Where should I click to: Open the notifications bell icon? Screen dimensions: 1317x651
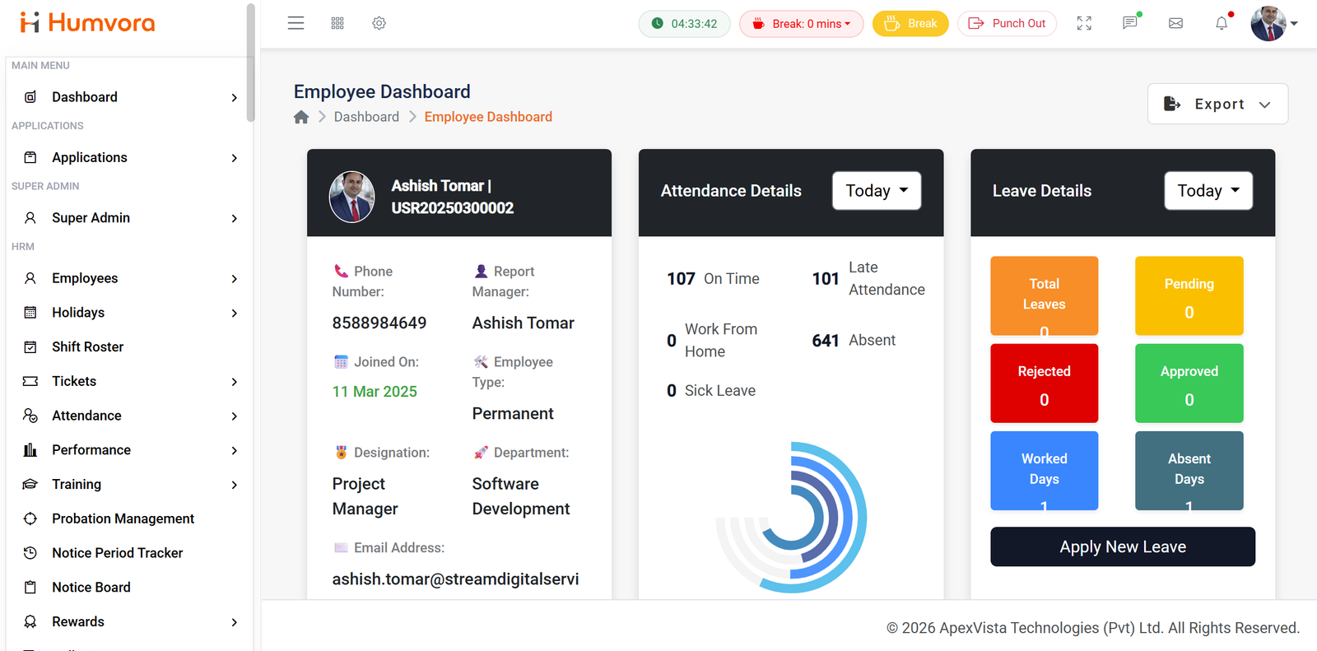1222,23
